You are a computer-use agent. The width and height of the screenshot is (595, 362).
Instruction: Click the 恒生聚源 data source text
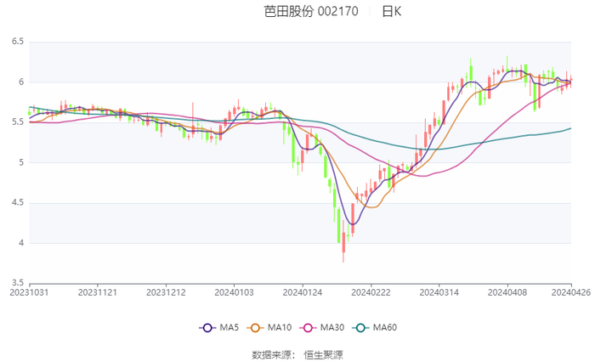[323, 354]
